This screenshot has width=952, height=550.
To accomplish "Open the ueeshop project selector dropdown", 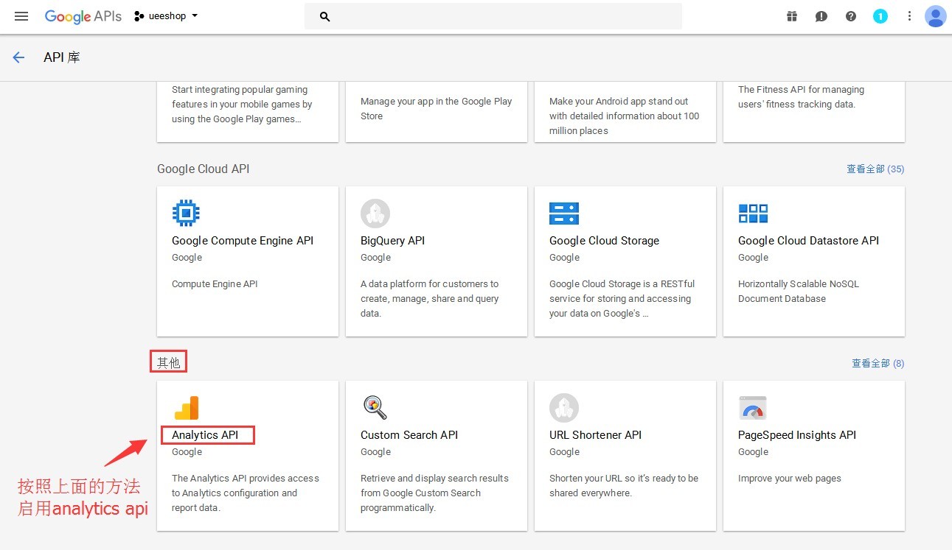I will pos(167,16).
